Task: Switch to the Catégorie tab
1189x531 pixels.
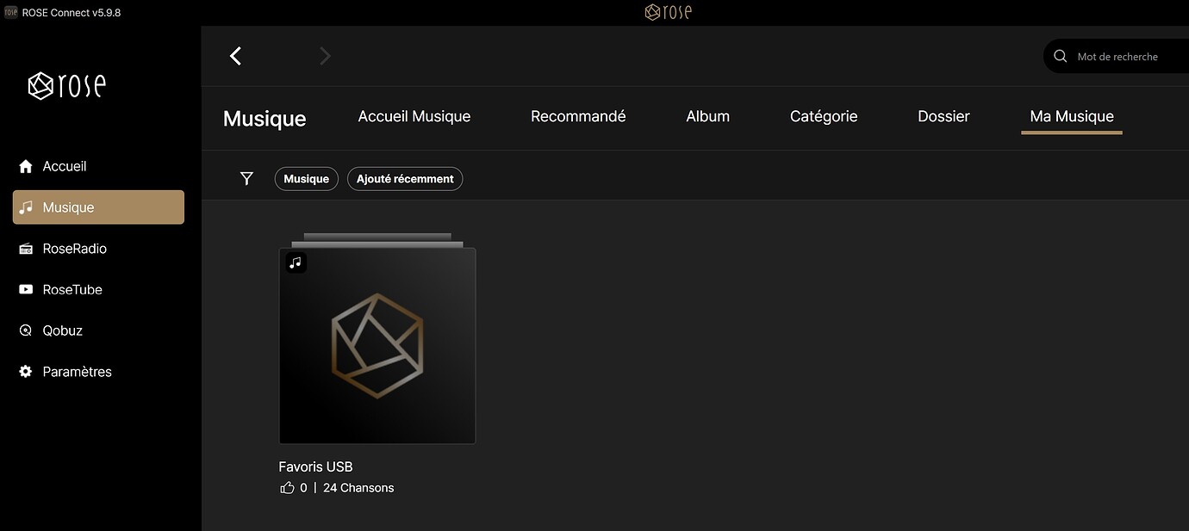Action: [824, 116]
